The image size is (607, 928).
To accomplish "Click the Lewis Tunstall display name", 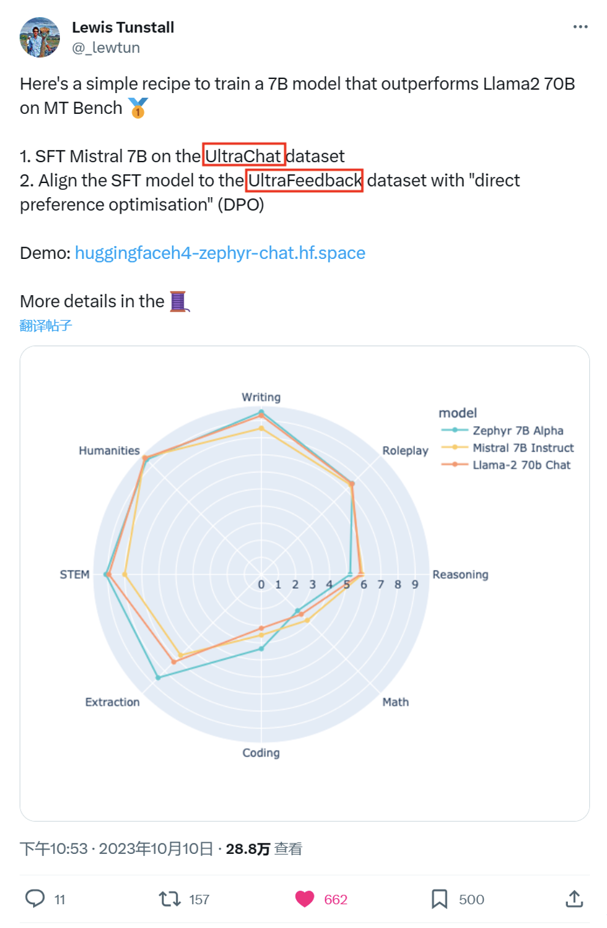I will 123,28.
